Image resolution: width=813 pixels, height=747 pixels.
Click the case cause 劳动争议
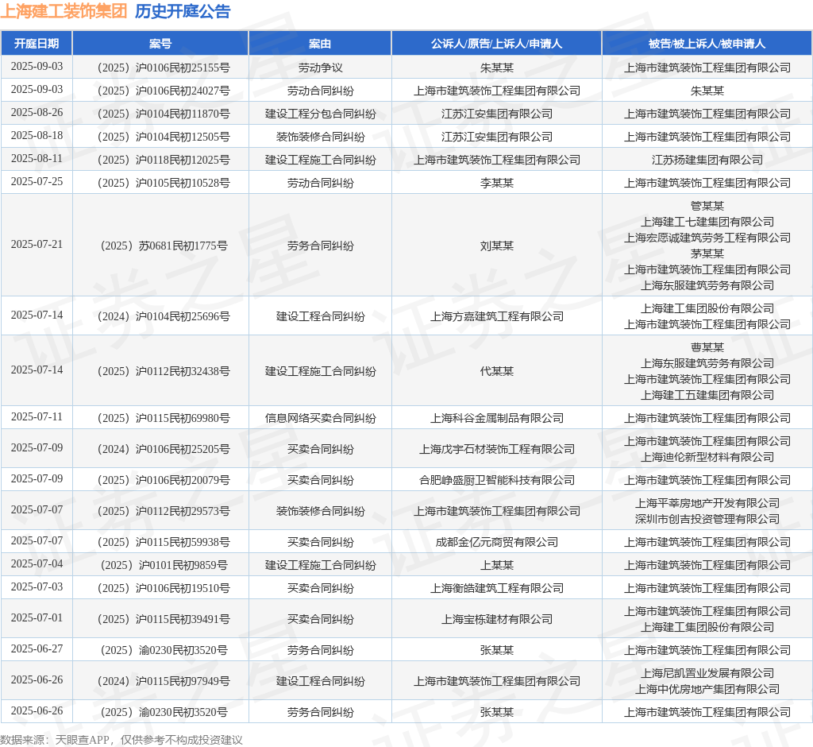[x=321, y=68]
